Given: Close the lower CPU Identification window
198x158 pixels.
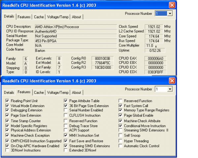Looking at the screenshot, I should (172, 81).
